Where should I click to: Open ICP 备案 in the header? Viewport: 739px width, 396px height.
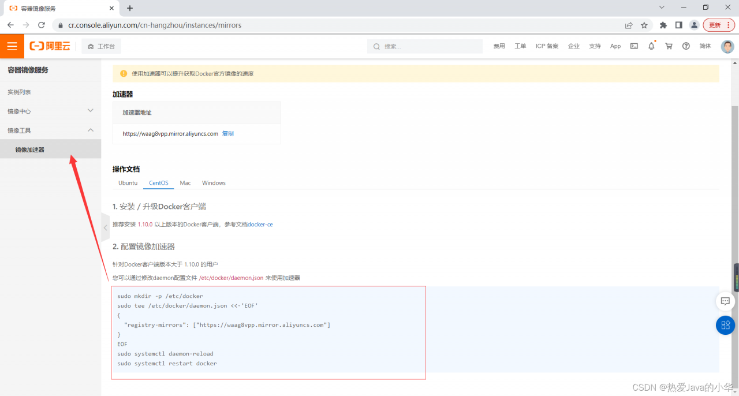547,46
